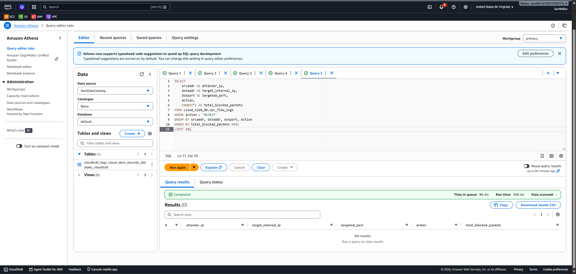Open the keyboard shortcuts icon in editor footer
The width and height of the screenshot is (576, 274).
click(x=551, y=156)
